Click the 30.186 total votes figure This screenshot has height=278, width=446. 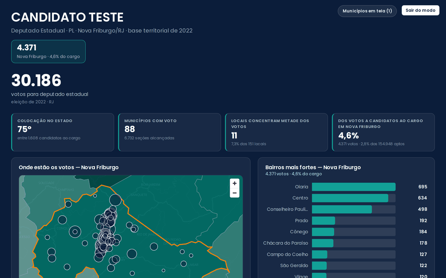coord(36,81)
